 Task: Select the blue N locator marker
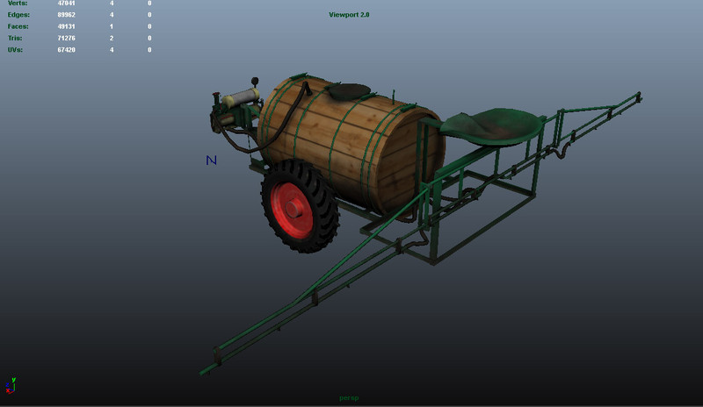[x=211, y=161]
